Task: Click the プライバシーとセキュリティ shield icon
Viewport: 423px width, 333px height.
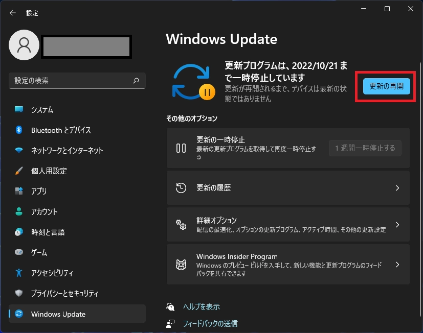Action: pyautogui.click(x=19, y=294)
